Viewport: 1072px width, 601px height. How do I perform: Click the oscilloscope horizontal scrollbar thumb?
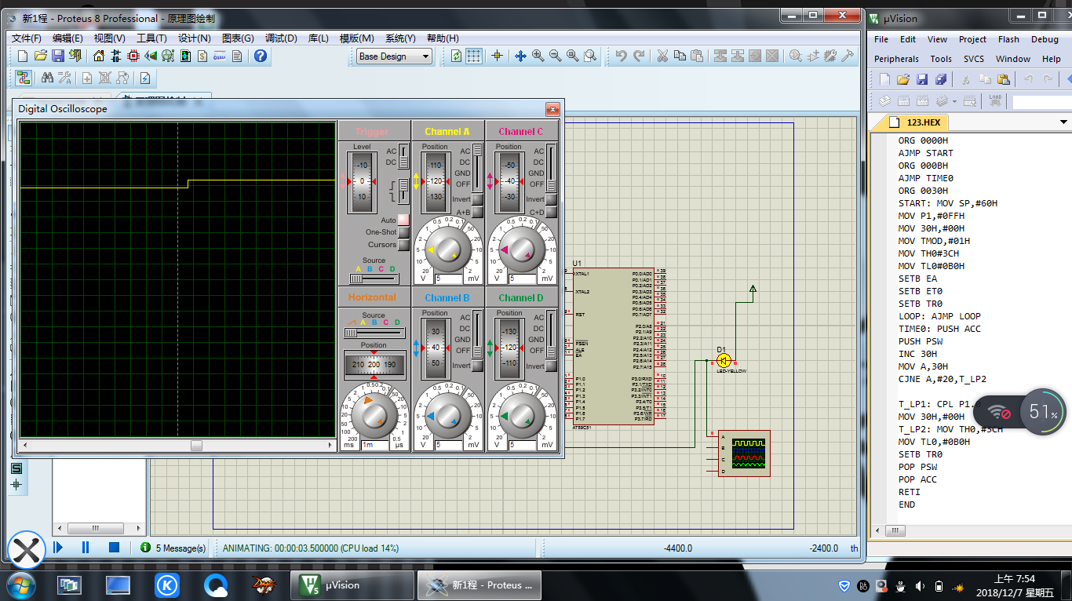pyautogui.click(x=196, y=446)
